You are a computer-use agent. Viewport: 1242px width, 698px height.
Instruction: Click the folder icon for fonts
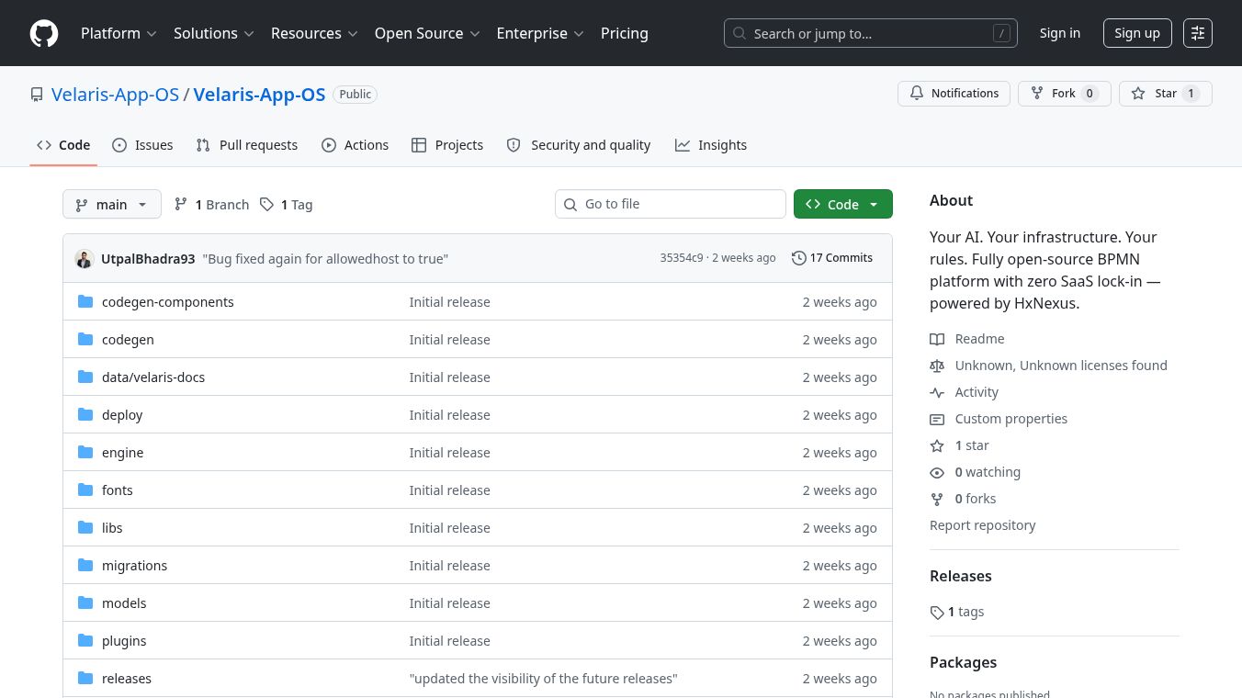pyautogui.click(x=85, y=490)
